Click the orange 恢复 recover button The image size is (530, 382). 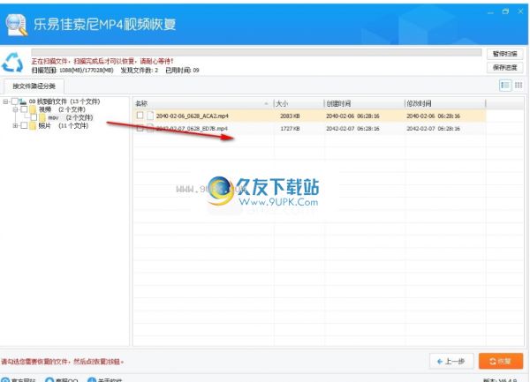[x=501, y=362]
